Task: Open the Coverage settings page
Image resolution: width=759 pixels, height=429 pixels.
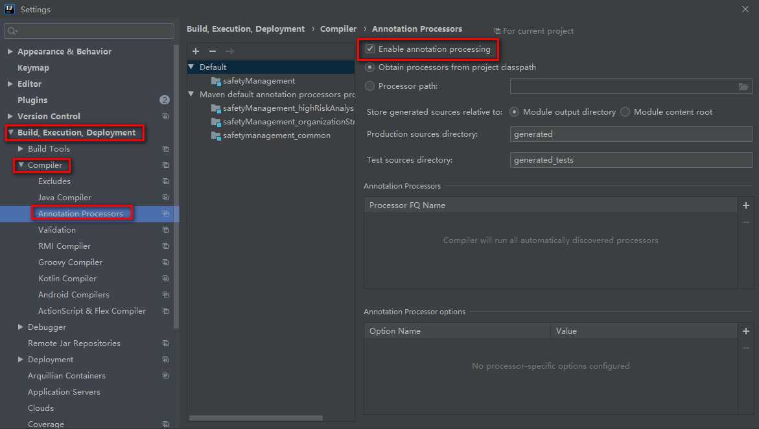Action: [46, 424]
